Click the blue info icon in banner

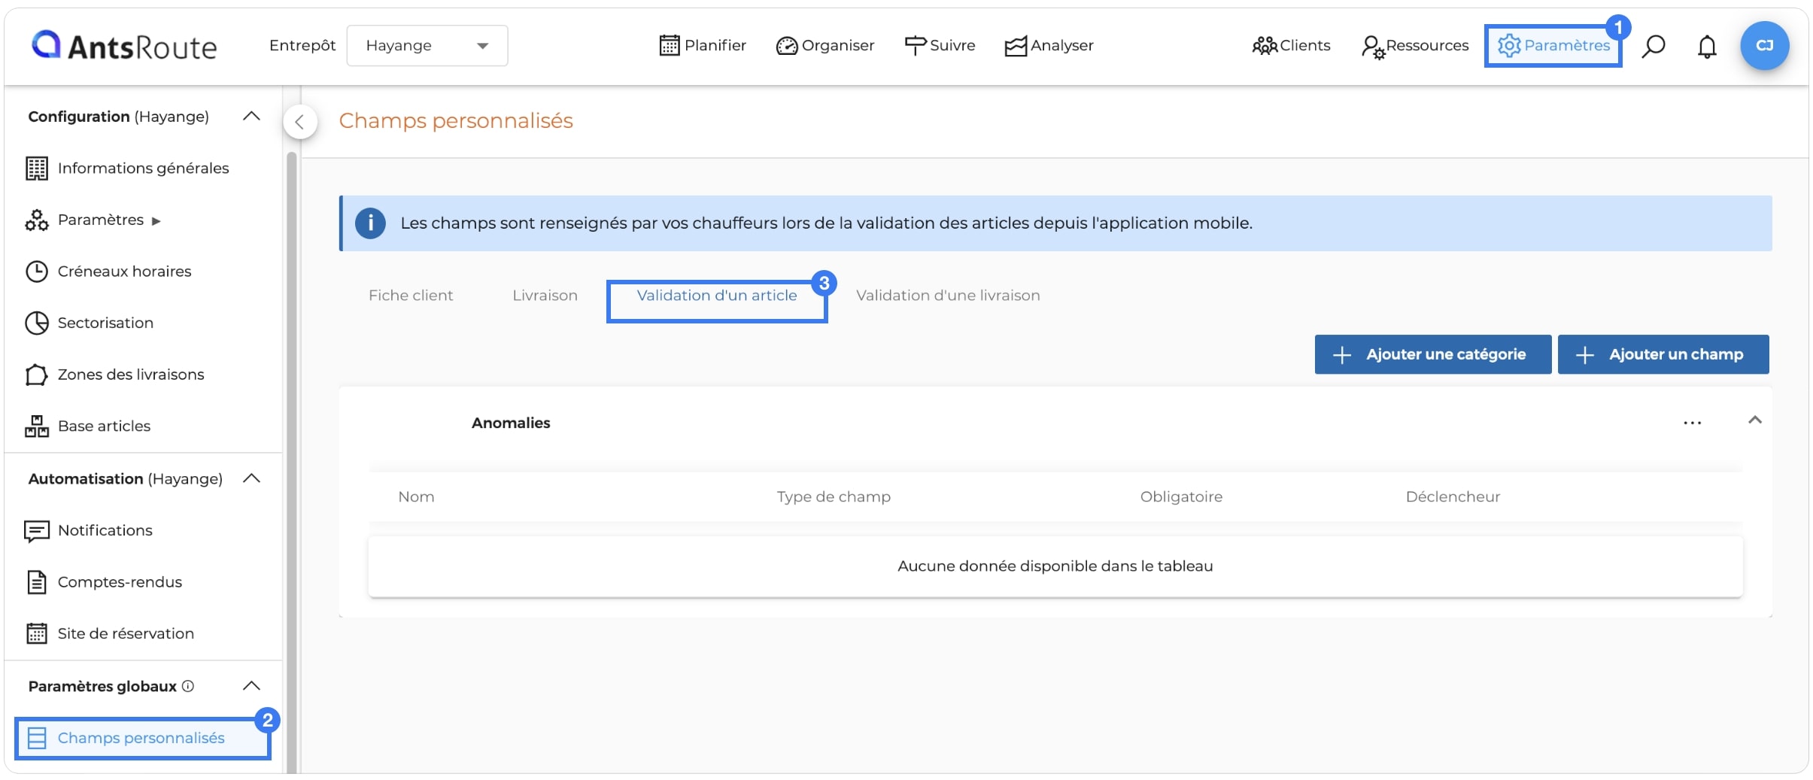[370, 223]
